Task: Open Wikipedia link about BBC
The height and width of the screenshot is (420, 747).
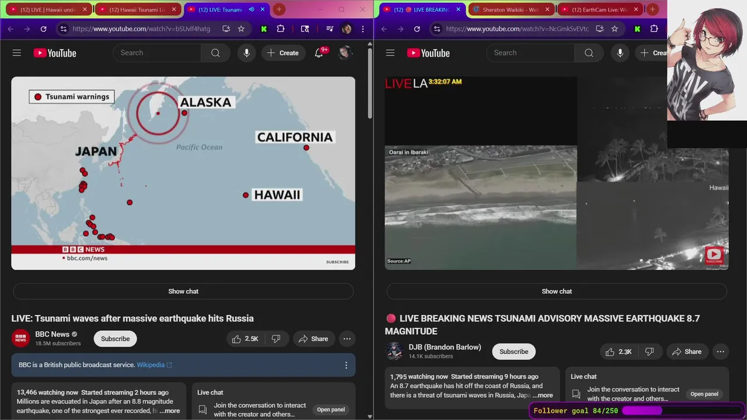Action: 154,365
